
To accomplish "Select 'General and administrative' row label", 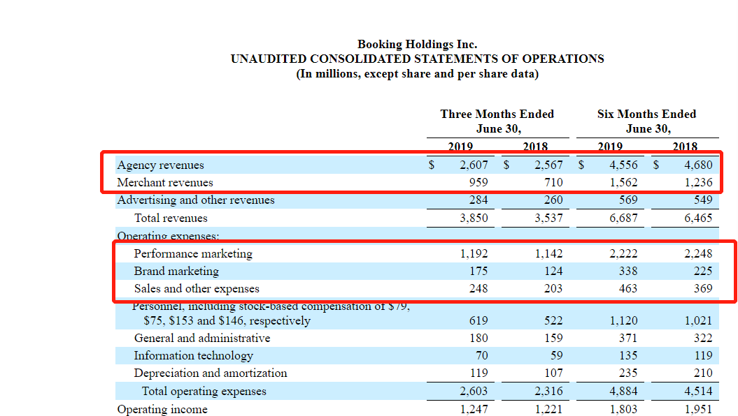I will pyautogui.click(x=202, y=339).
